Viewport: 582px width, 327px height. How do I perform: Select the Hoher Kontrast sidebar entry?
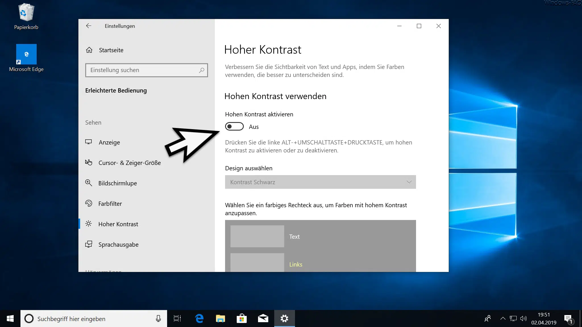pos(118,224)
